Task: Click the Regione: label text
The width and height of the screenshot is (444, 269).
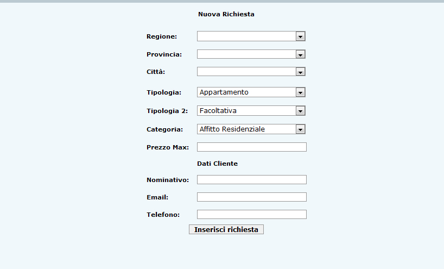Action: [x=162, y=36]
